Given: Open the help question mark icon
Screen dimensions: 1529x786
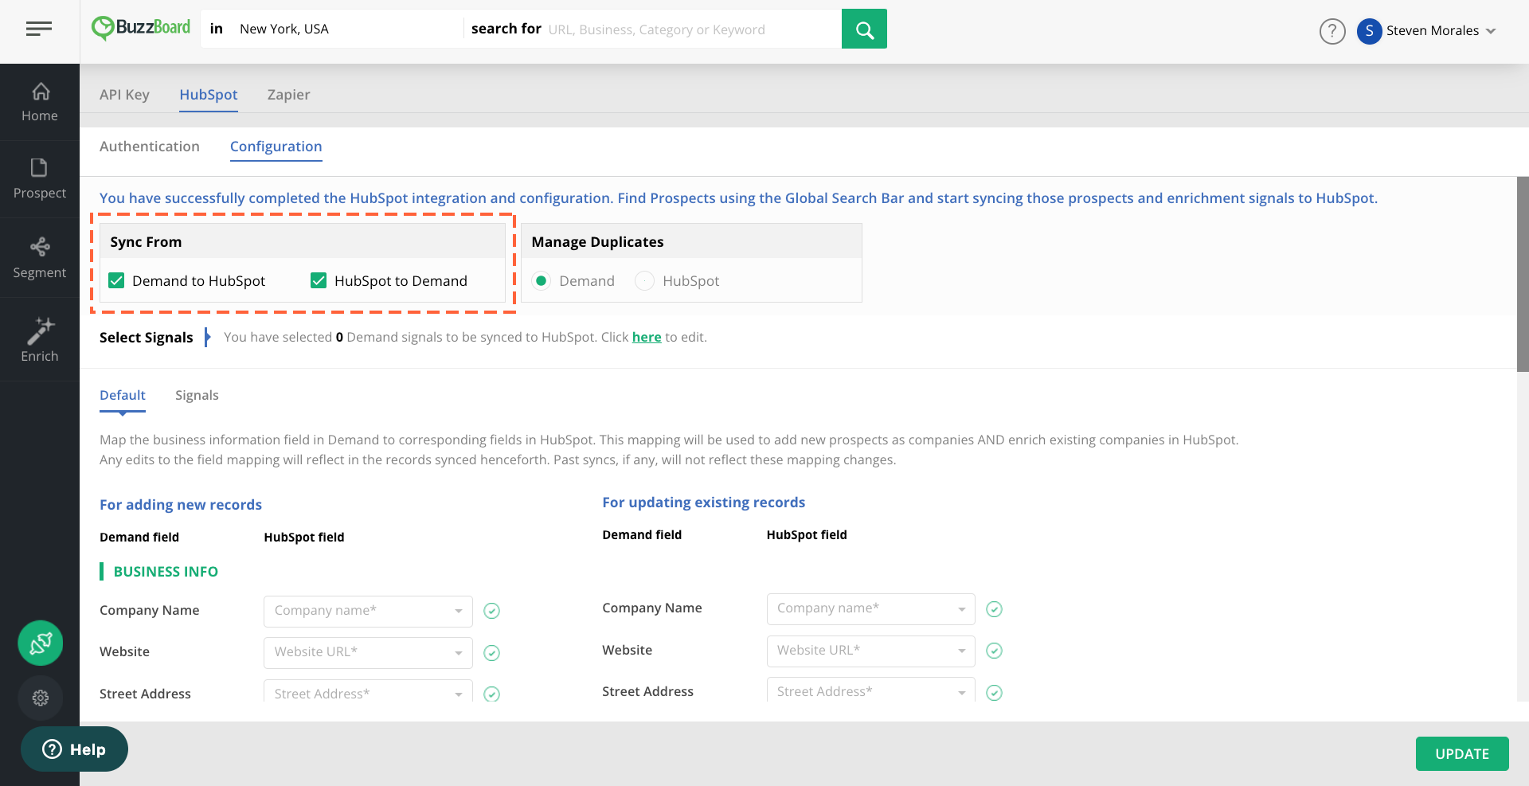Looking at the screenshot, I should [1332, 31].
